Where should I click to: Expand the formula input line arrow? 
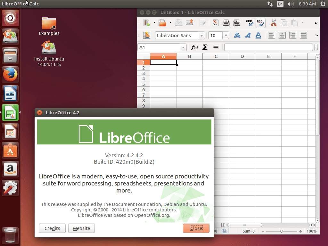[x=316, y=47]
